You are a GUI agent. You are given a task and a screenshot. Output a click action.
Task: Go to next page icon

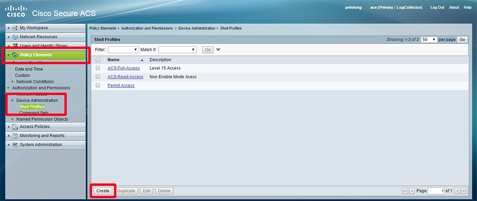pyautogui.click(x=457, y=191)
